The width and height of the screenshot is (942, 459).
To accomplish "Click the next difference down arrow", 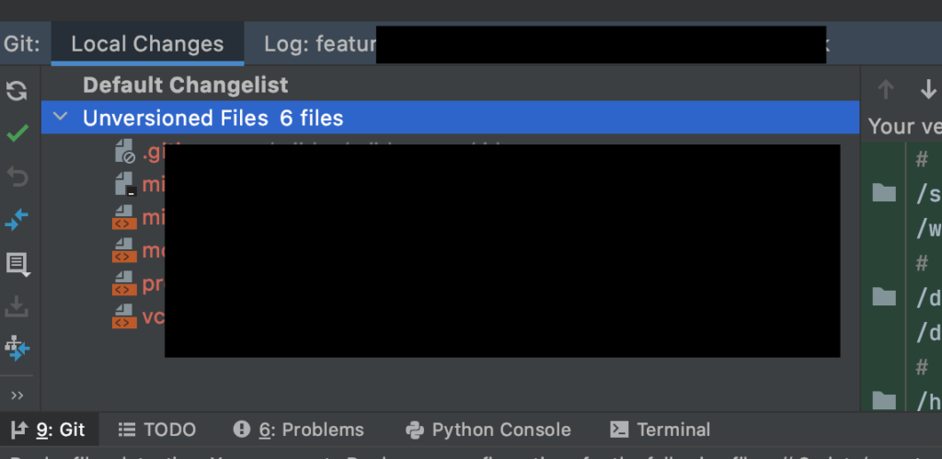I will (928, 89).
